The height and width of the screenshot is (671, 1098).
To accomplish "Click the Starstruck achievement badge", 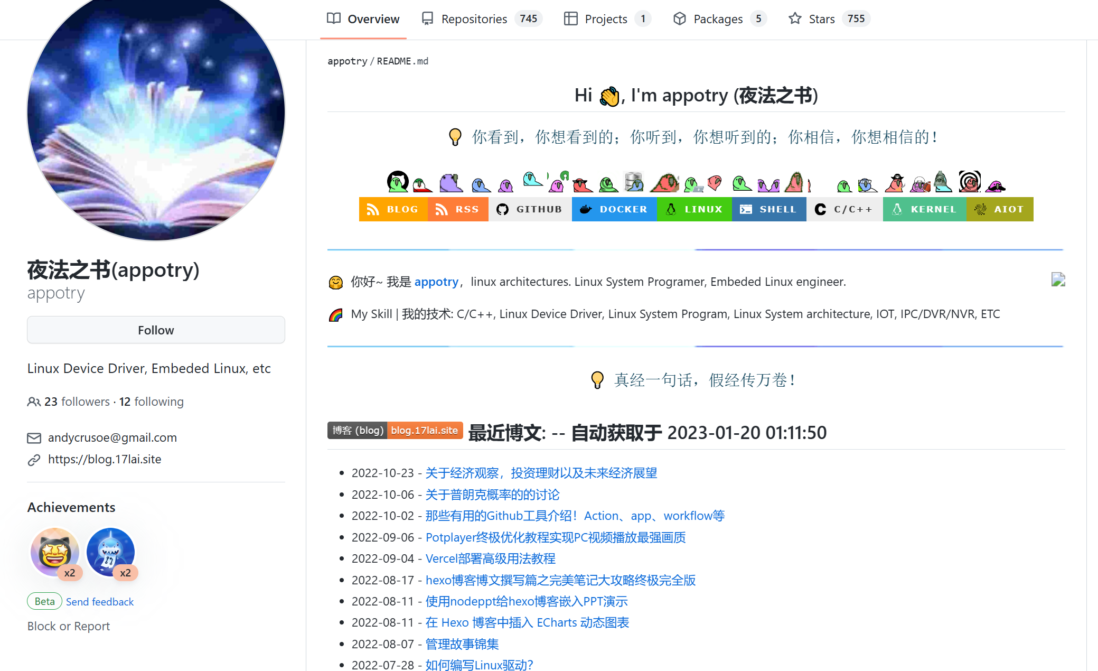I will click(x=54, y=552).
